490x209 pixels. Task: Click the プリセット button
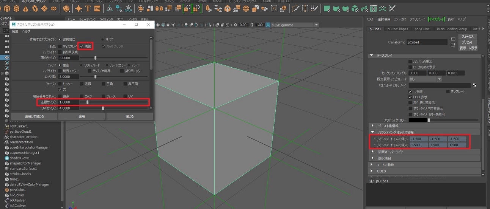[468, 42]
